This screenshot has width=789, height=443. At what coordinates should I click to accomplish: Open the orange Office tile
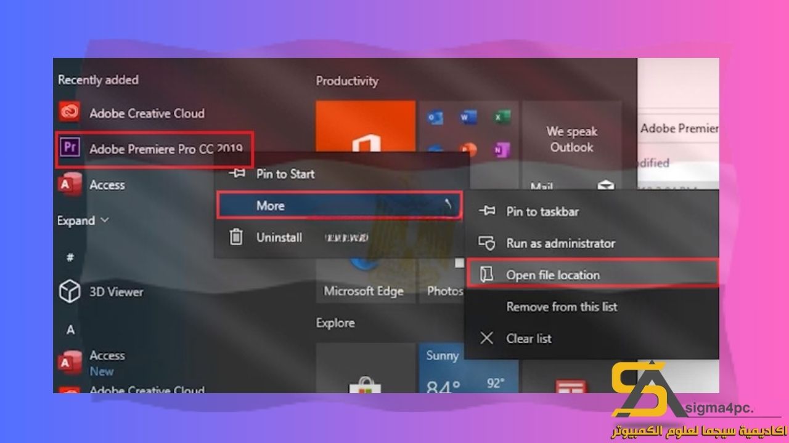click(366, 126)
